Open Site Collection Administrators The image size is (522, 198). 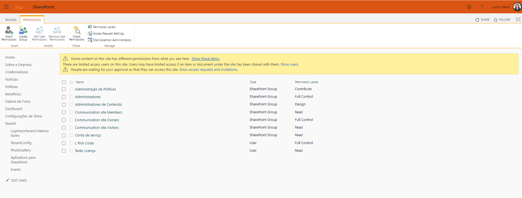coord(112,40)
